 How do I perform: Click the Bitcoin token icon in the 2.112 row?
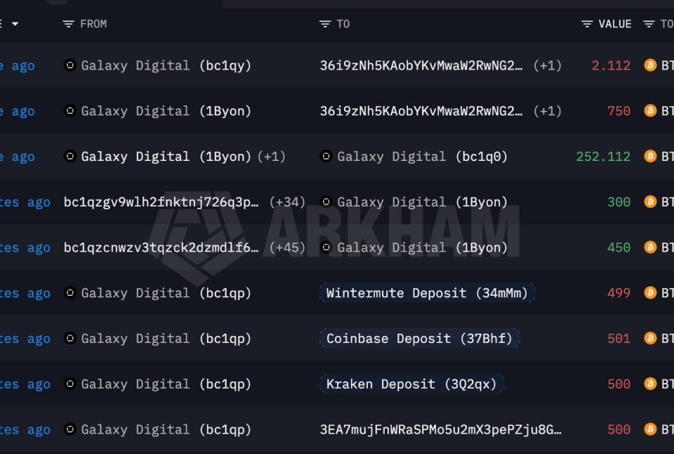tap(650, 65)
